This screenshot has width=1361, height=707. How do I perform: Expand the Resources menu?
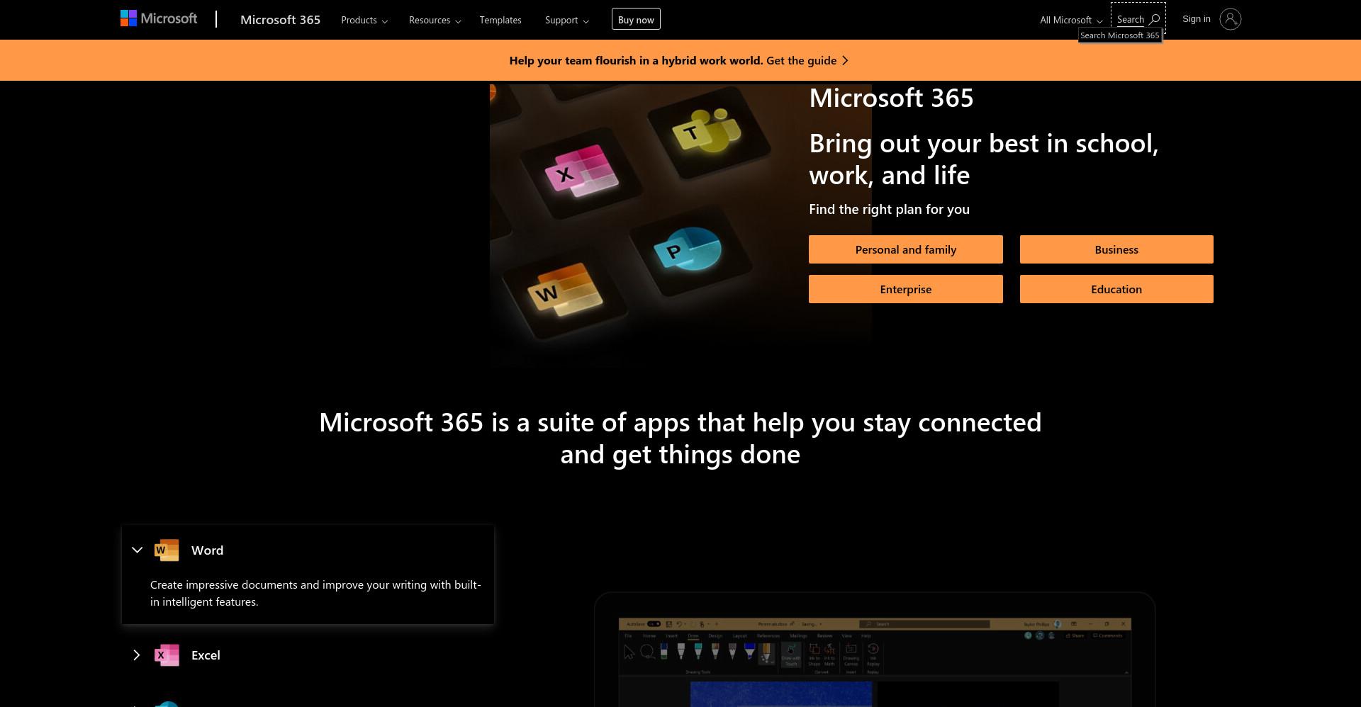[435, 20]
